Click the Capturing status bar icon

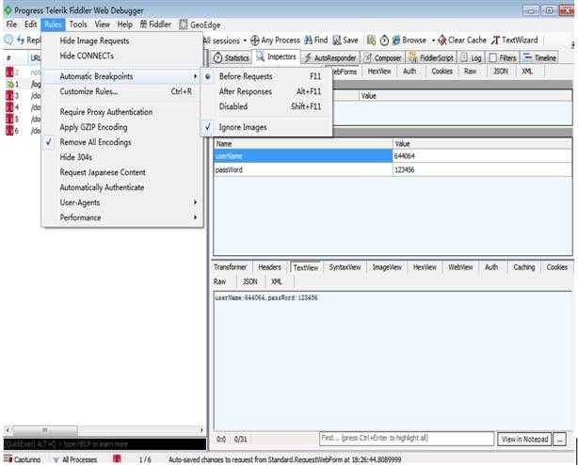[x=8, y=459]
